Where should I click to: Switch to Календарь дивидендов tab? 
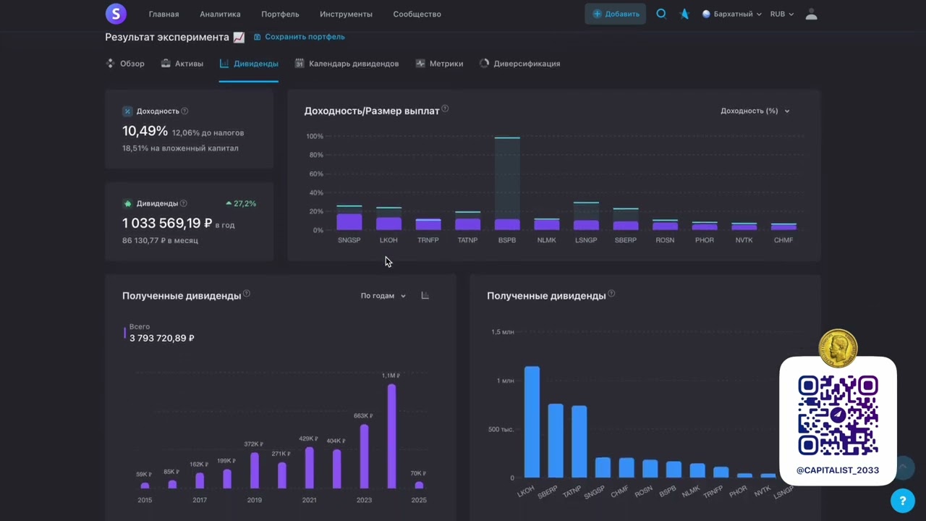347,64
